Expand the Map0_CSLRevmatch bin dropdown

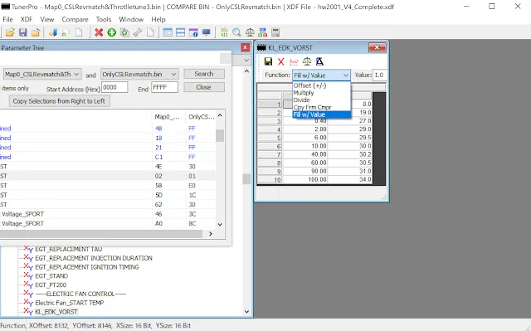point(42,74)
